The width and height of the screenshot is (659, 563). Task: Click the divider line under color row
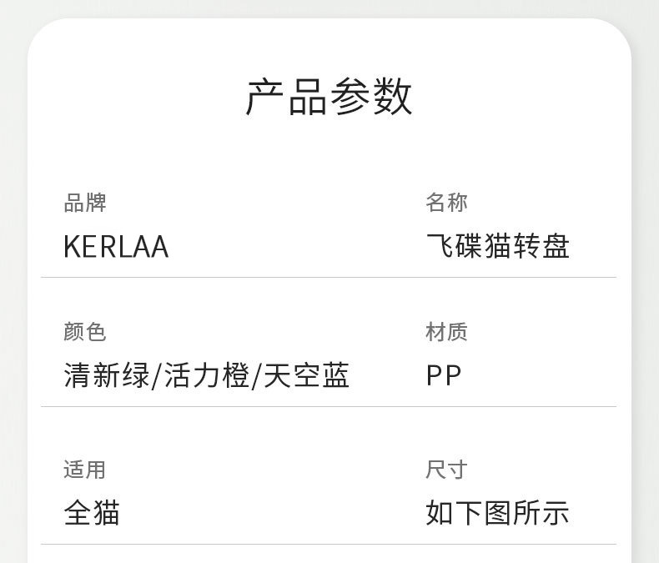point(329,406)
